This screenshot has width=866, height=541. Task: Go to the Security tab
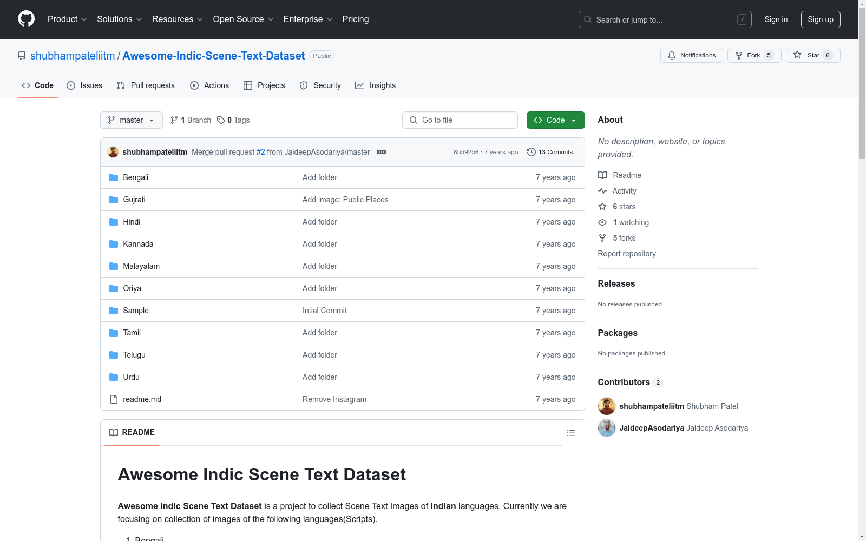[320, 85]
